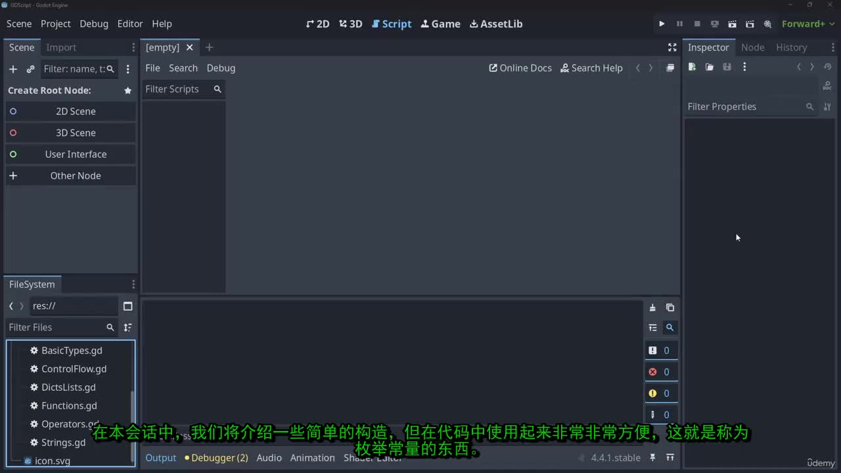
Task: Open Scene dock extra options menu
Action: (x=128, y=69)
